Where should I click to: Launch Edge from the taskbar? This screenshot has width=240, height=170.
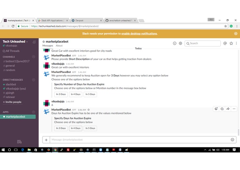(22, 150)
